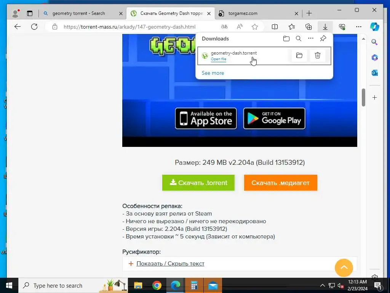The height and width of the screenshot is (293, 390).
Task: Open more options in Downloads panel
Action: (311, 39)
